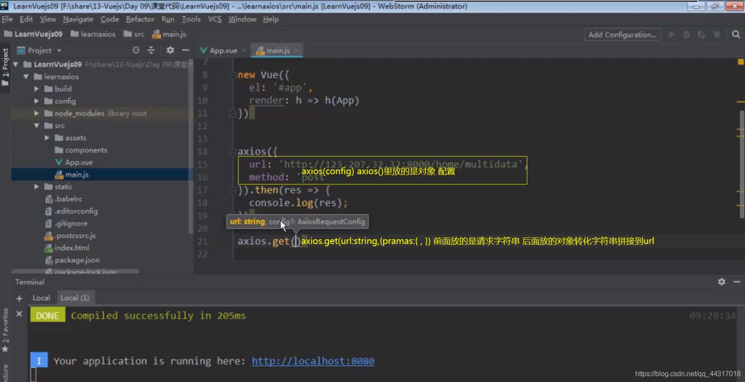Open the View menu
Viewport: 745px width, 382px height.
[48, 19]
